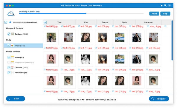The image size is (177, 108).
Task: Enable the Notes Attachments (0) checkbox
Action: [9, 62]
